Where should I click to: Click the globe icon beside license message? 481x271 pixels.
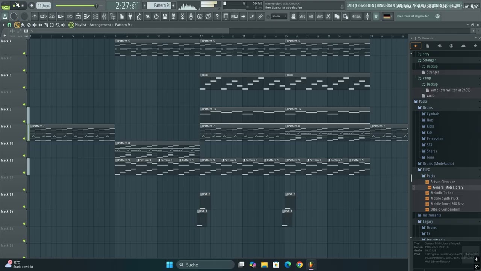437,16
